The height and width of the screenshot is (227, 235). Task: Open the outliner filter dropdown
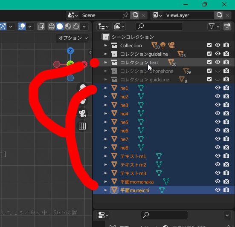[x=214, y=26]
